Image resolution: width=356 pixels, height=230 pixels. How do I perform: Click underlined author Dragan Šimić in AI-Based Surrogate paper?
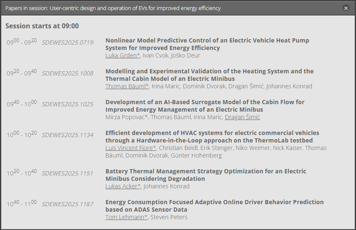point(242,117)
